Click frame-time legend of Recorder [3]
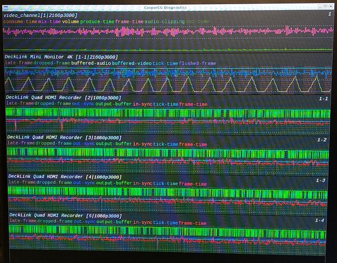337x263 pixels. pos(193,144)
